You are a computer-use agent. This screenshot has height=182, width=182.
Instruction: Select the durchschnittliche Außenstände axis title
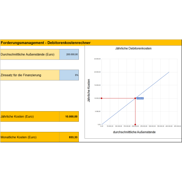click(134, 132)
